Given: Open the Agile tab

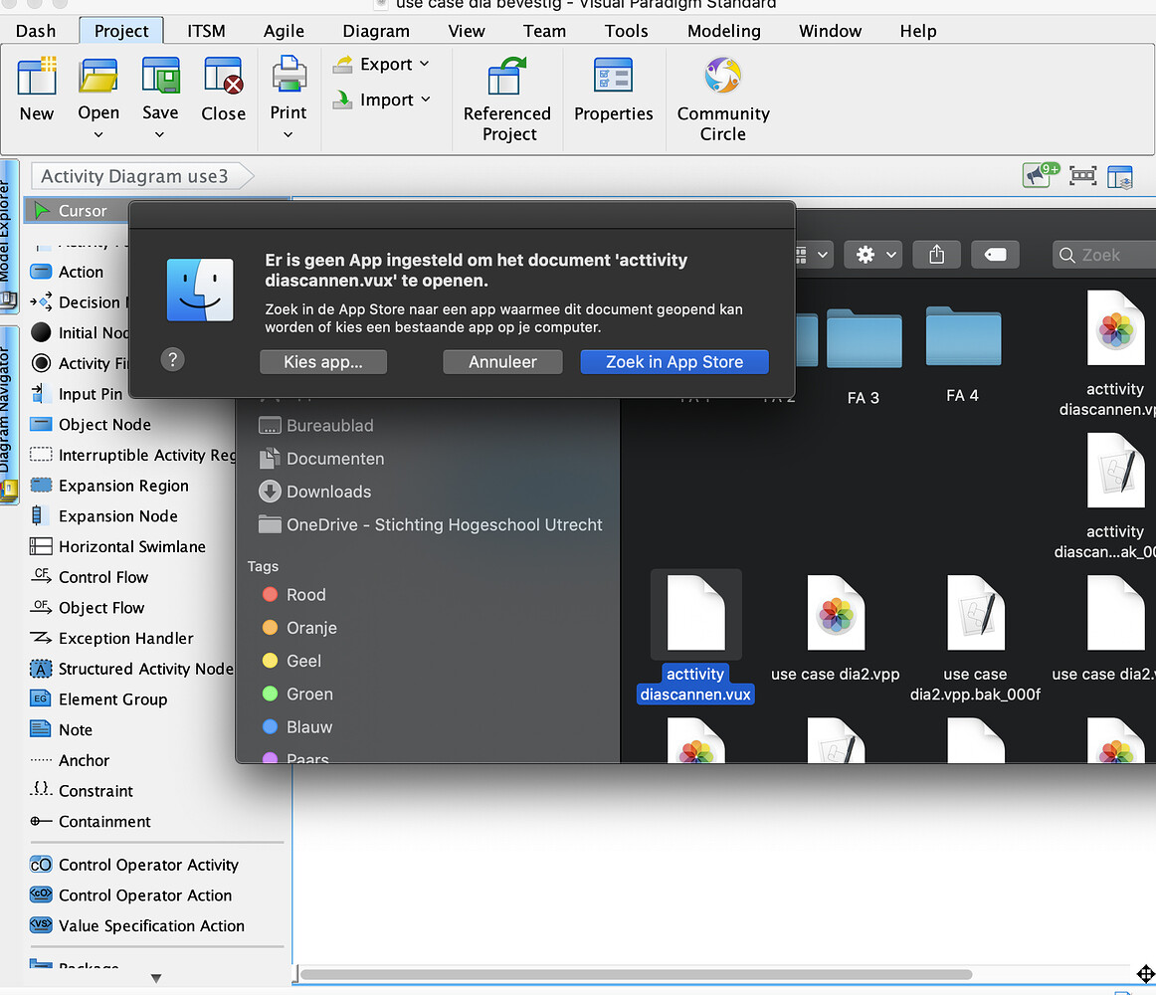Looking at the screenshot, I should (x=284, y=31).
